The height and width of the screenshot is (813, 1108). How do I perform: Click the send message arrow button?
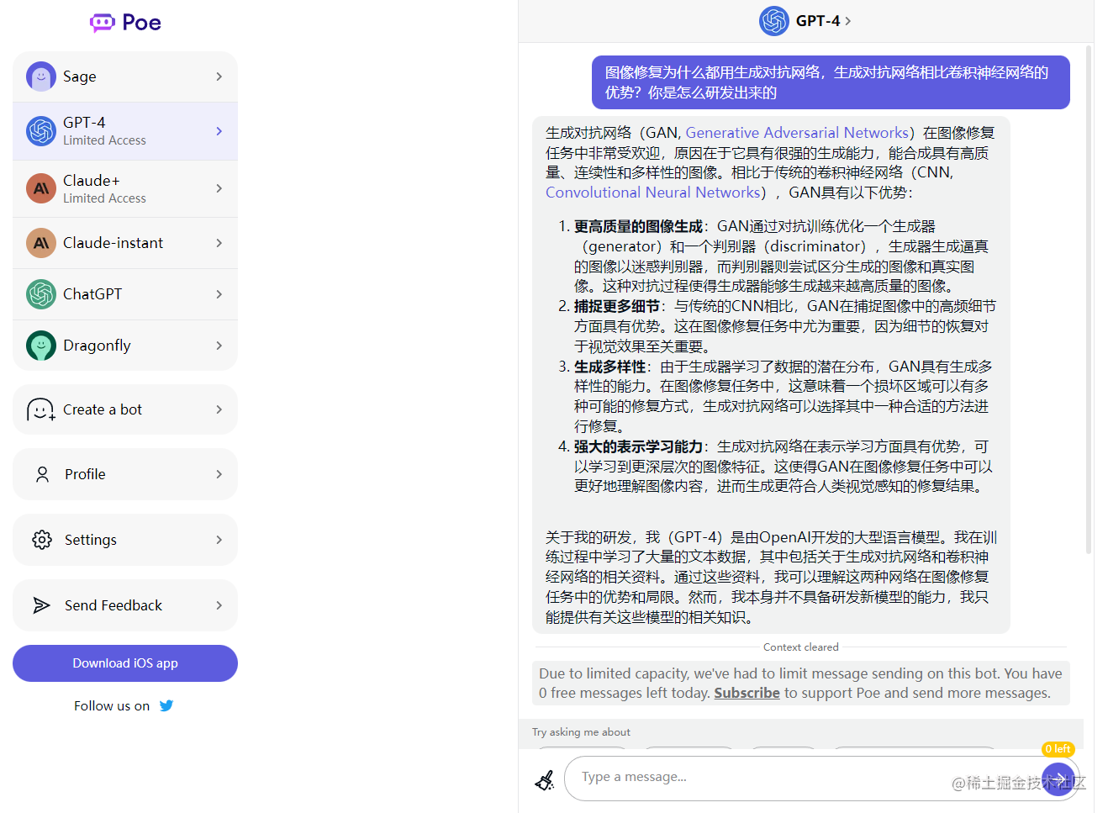[x=1058, y=779]
